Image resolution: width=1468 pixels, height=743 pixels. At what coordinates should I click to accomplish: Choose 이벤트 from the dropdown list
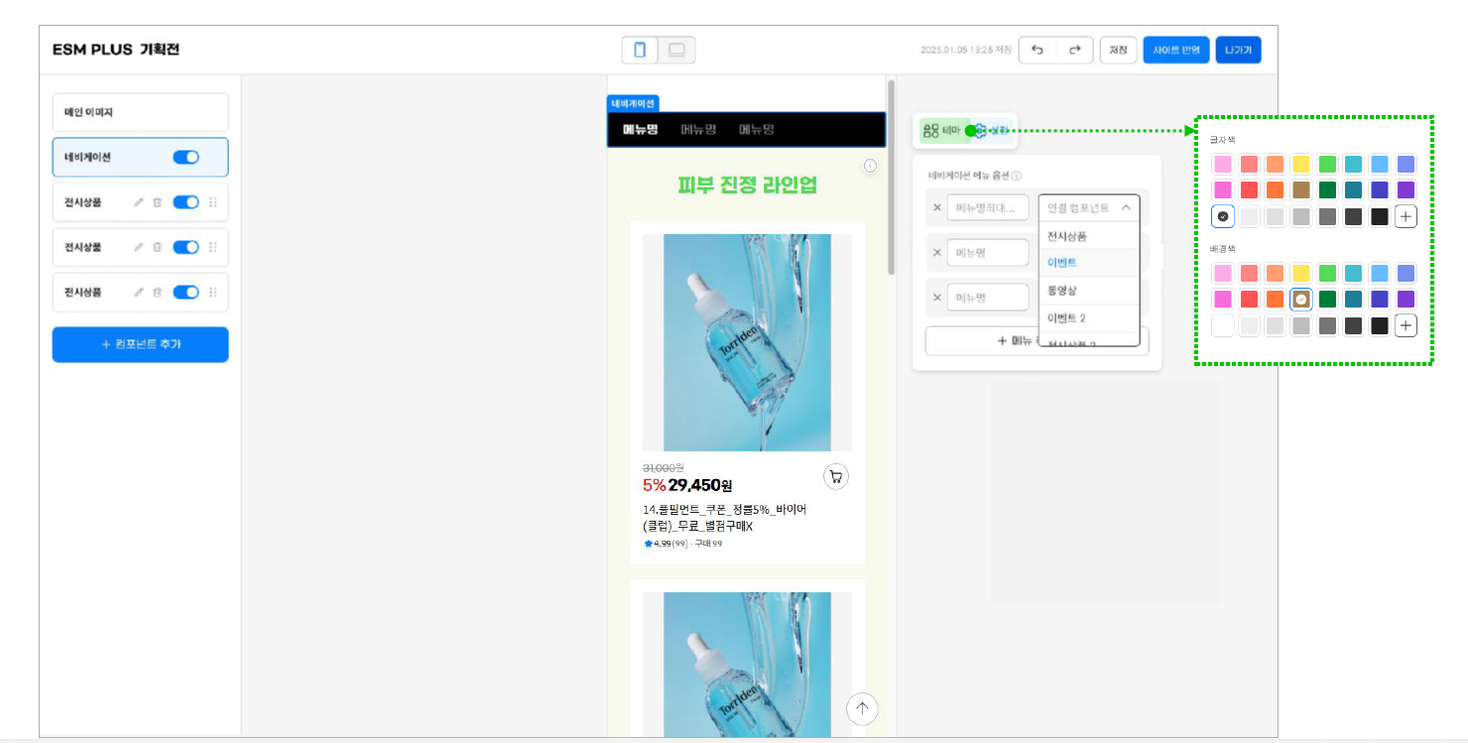[1089, 263]
